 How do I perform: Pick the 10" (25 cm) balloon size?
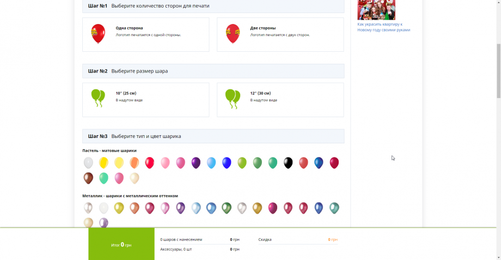coord(145,100)
